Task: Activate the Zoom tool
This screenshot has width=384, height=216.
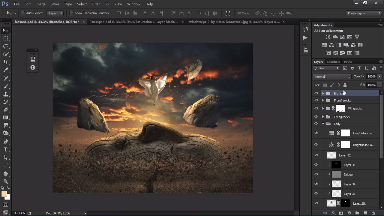Action: coord(6,181)
